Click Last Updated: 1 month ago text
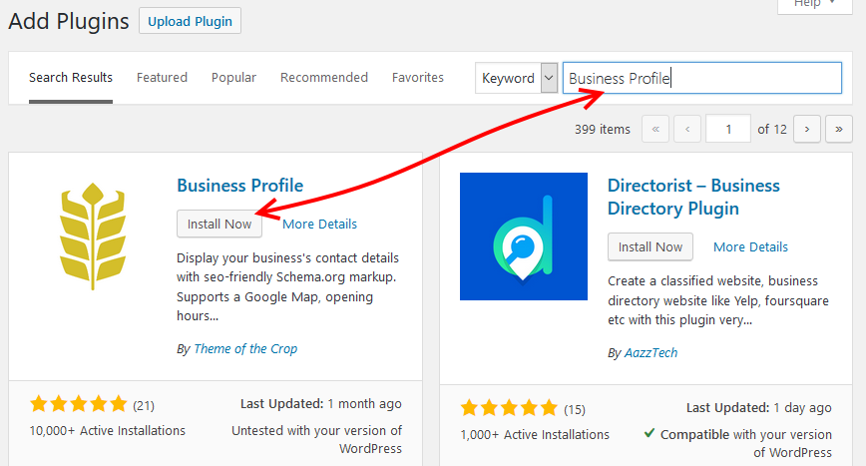The height and width of the screenshot is (466, 866). (321, 404)
